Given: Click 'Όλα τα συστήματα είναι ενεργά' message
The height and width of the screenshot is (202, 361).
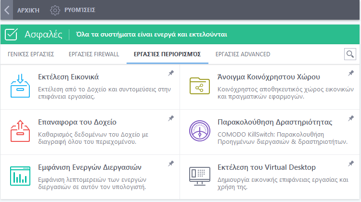Looking at the screenshot, I should (x=152, y=35).
